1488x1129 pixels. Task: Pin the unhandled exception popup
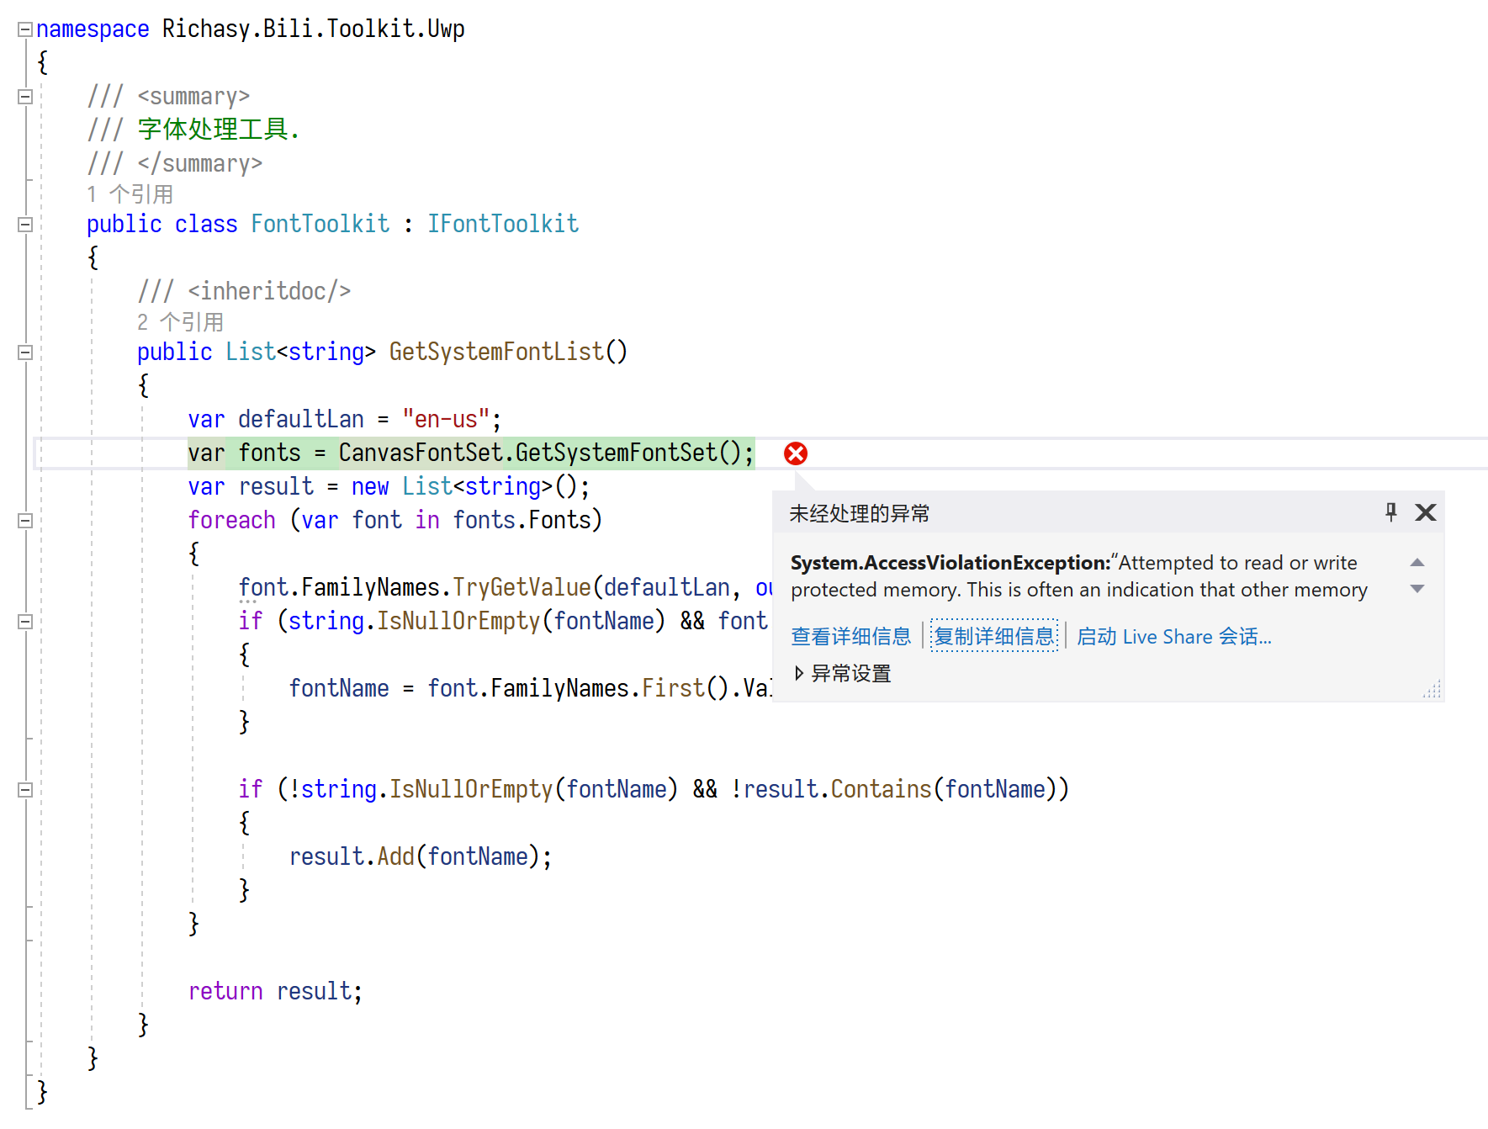coord(1391,512)
